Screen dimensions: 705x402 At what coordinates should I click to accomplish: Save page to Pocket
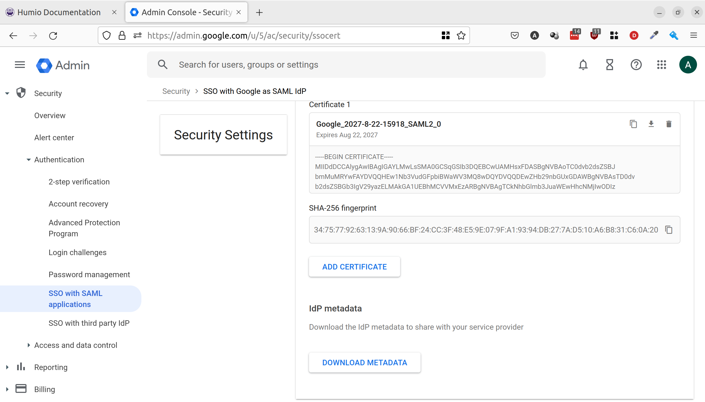coord(514,35)
